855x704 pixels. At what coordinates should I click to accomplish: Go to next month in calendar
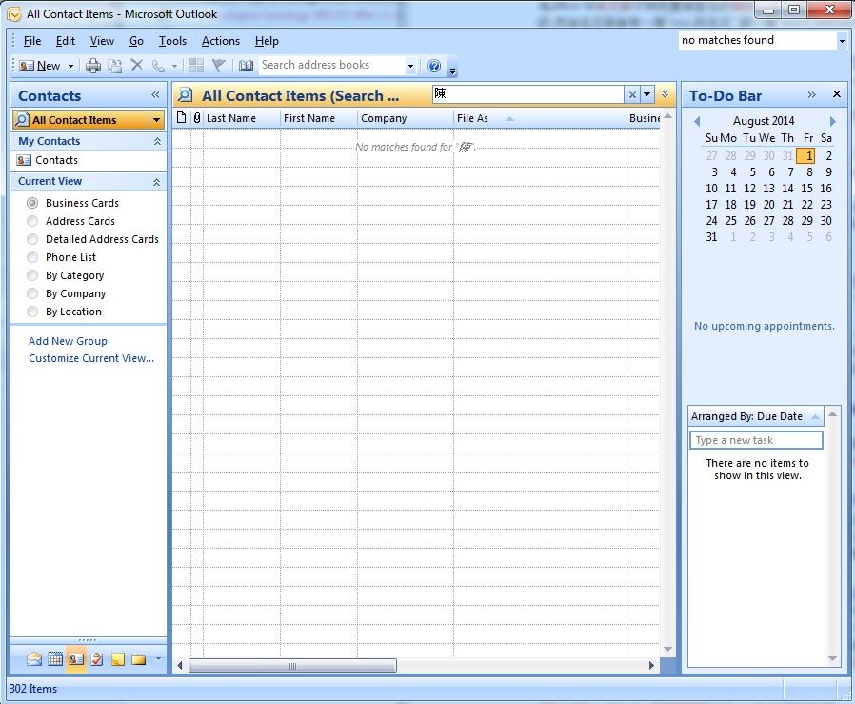click(833, 121)
